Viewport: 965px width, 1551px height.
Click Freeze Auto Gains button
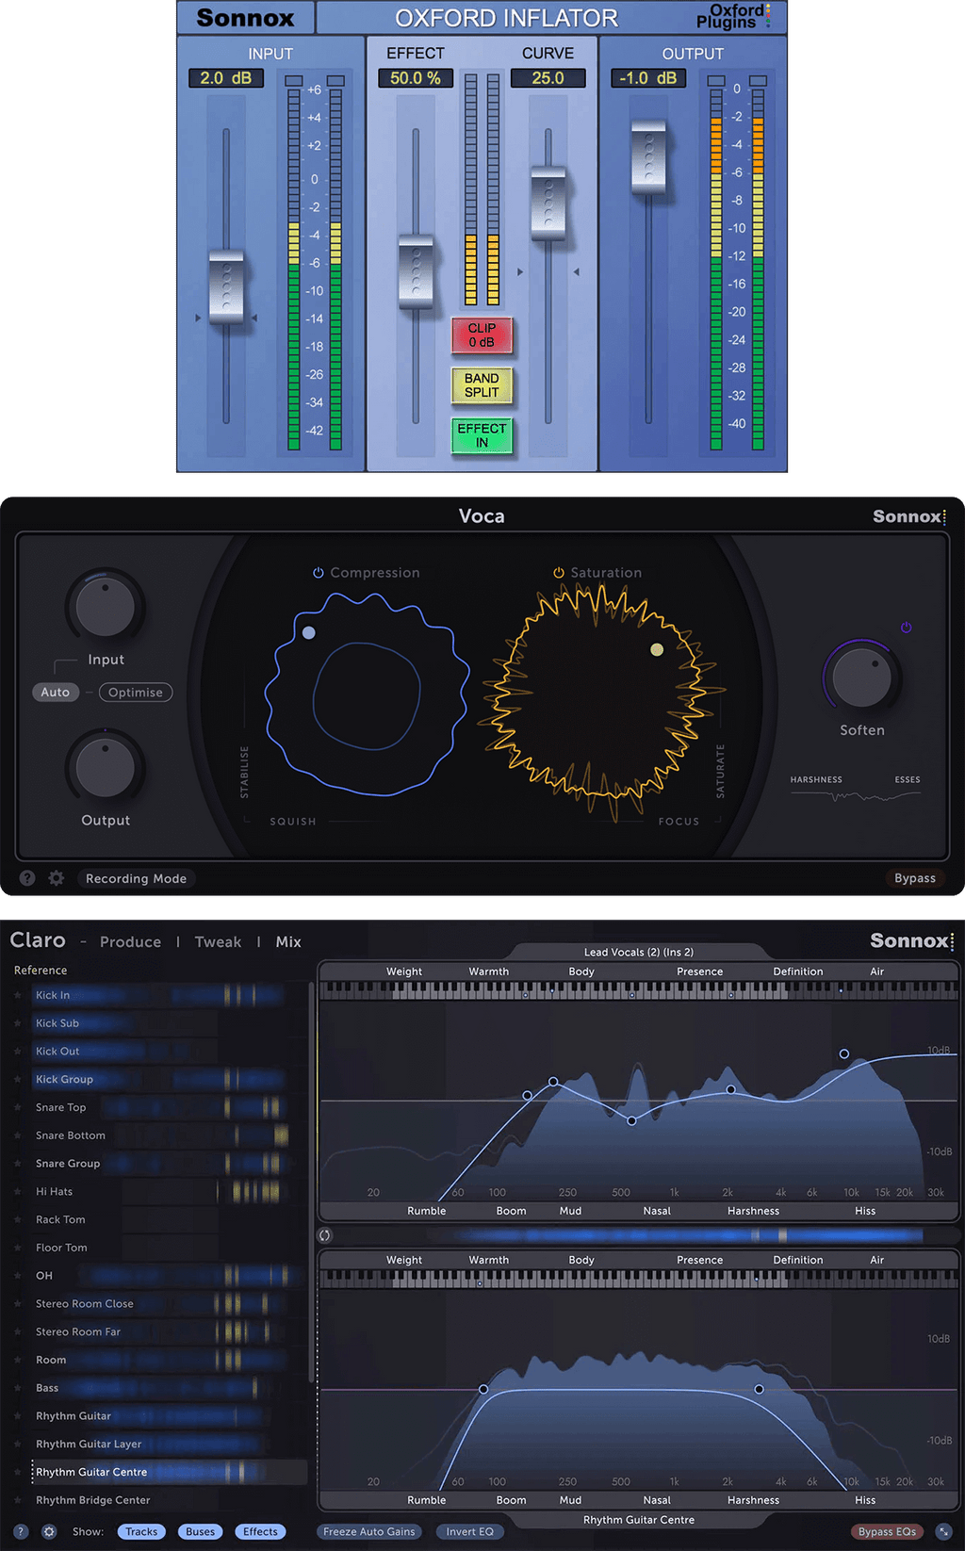point(369,1532)
